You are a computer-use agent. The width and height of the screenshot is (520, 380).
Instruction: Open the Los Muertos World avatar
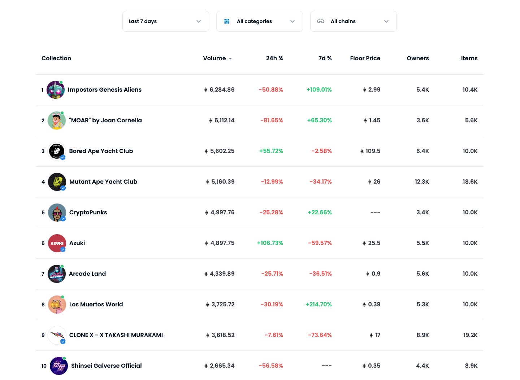(57, 305)
